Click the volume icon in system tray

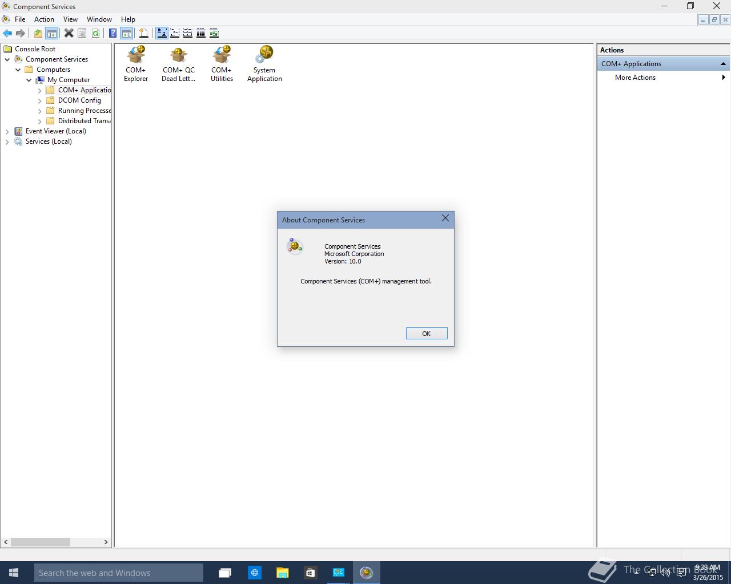click(665, 573)
